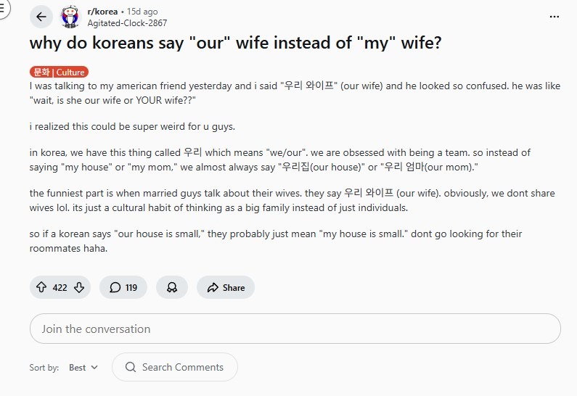Upvote the post
The height and width of the screenshot is (396, 577).
click(41, 287)
